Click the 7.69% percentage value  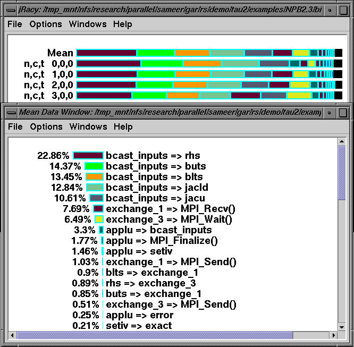[x=76, y=209]
